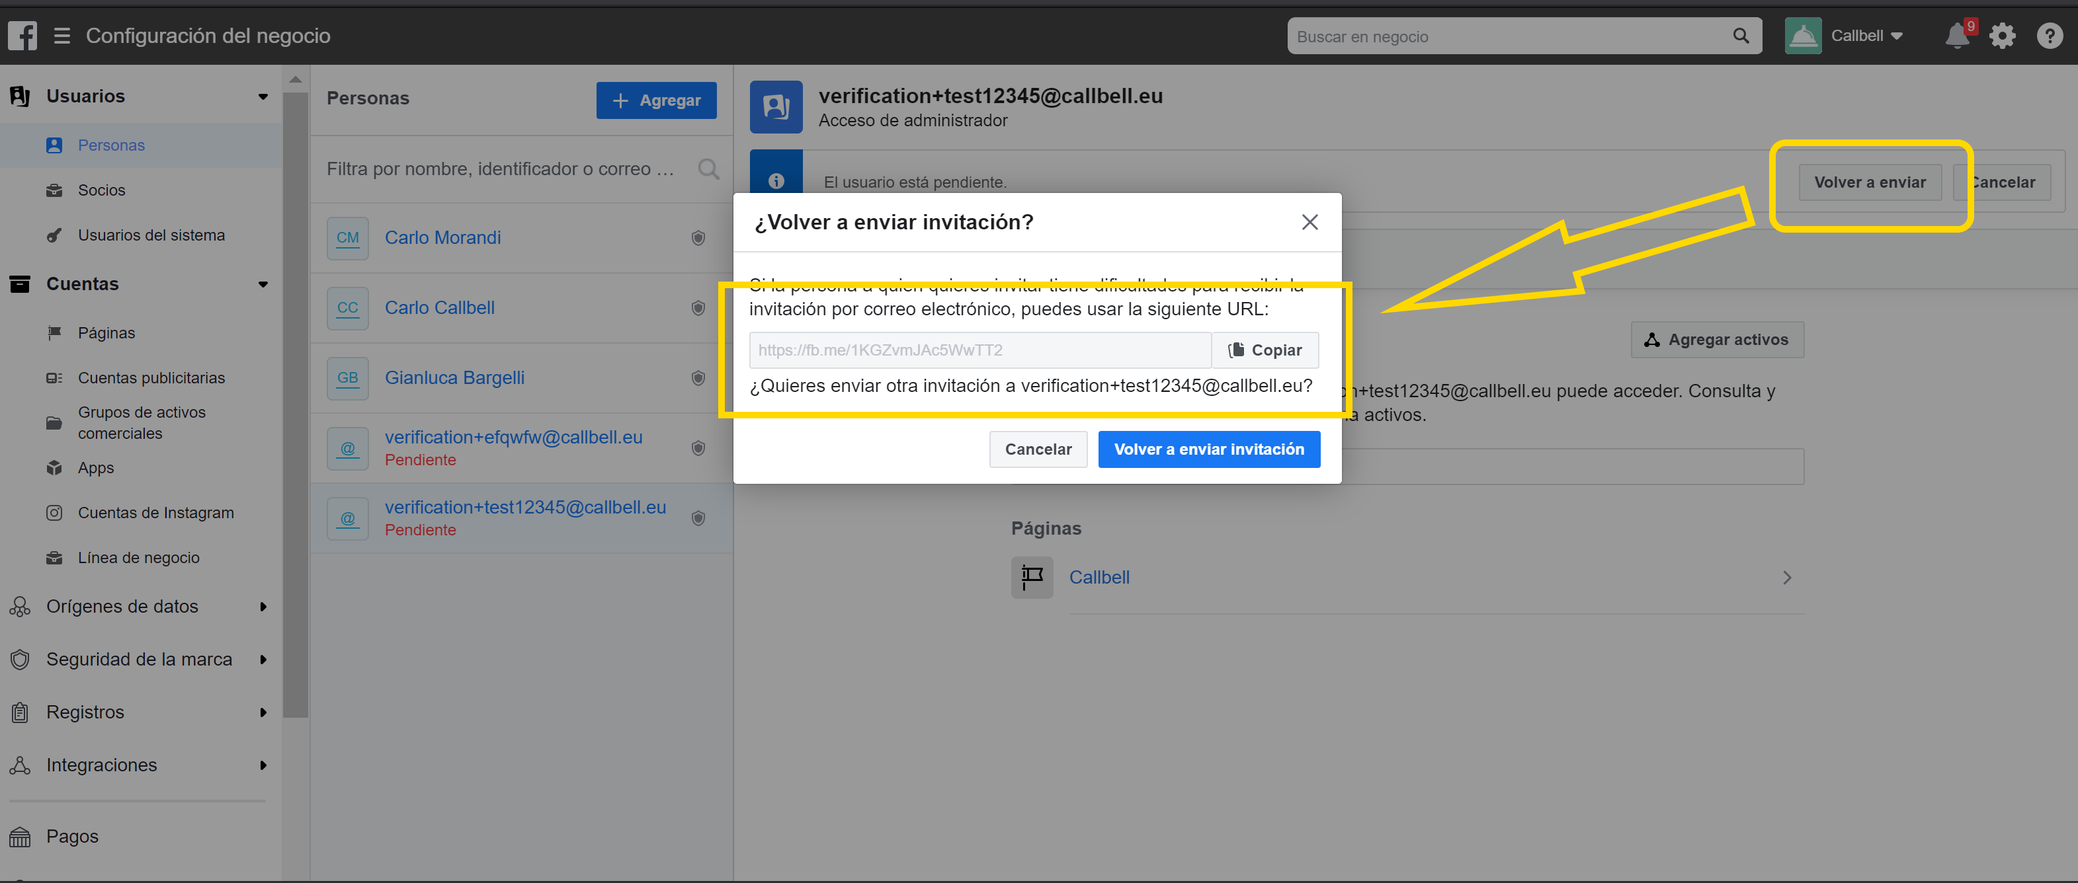The height and width of the screenshot is (883, 2078).
Task: Open the notifications bell icon
Action: 1956,36
